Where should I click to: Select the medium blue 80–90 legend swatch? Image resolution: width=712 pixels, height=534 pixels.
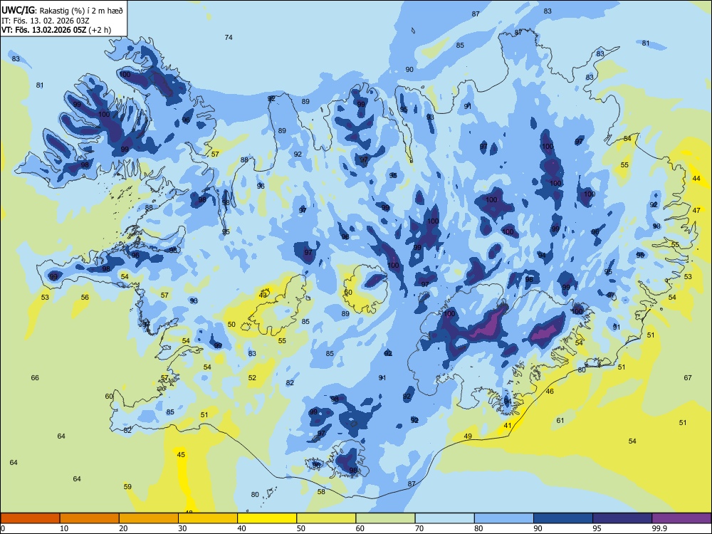[503, 518]
